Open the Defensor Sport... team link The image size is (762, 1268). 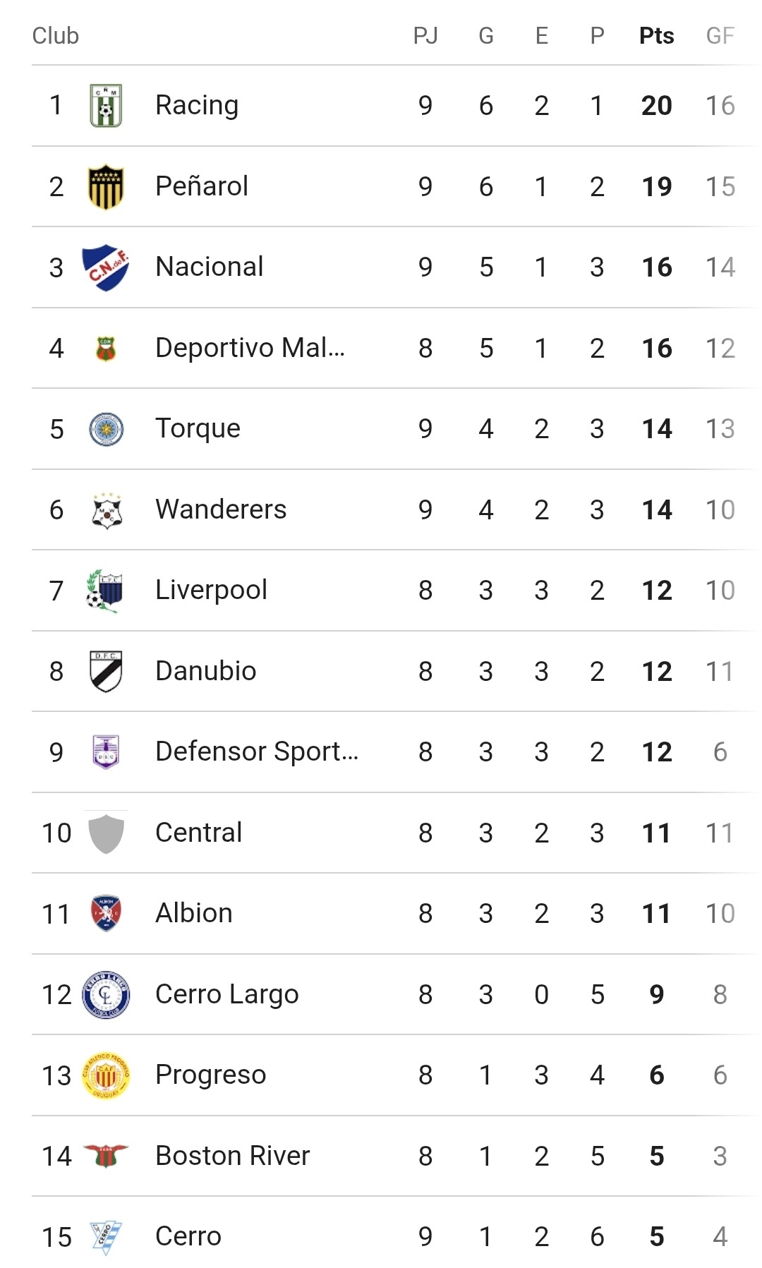[x=257, y=752]
